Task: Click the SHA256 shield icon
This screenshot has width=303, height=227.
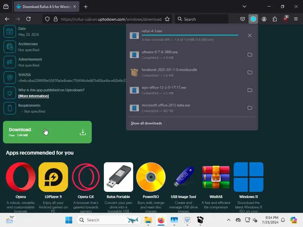Action: tap(10, 77)
